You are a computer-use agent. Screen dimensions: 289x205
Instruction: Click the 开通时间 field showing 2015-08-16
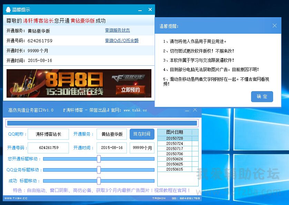[112, 148]
